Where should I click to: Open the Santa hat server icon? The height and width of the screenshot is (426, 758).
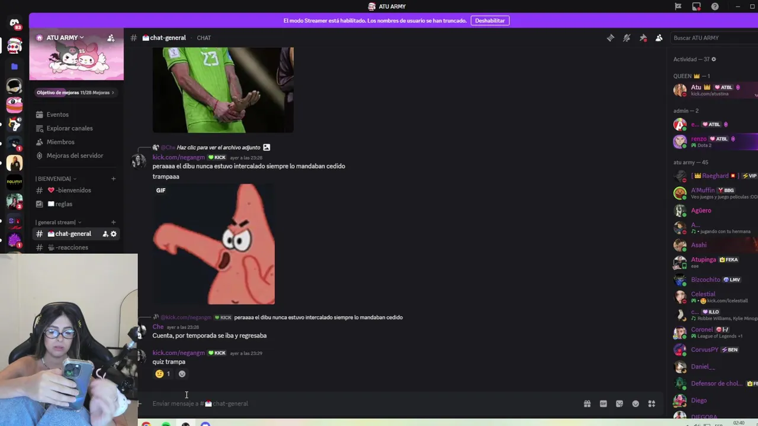click(14, 46)
